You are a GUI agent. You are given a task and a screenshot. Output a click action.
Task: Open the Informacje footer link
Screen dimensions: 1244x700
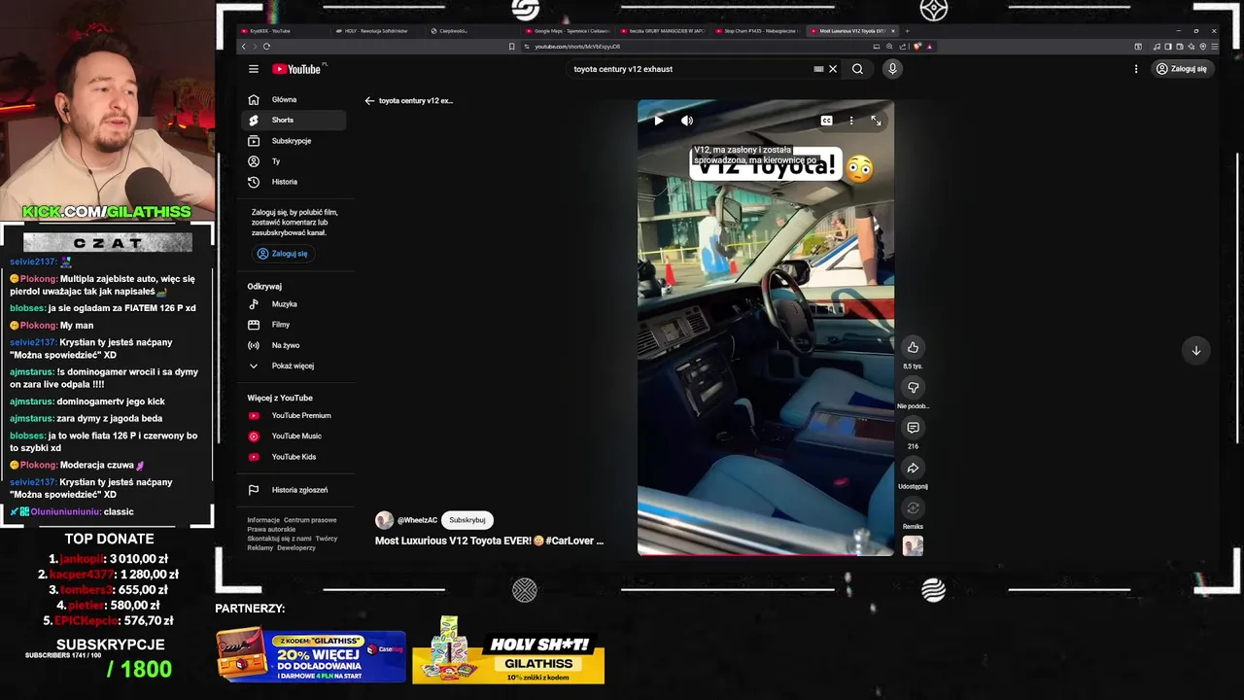263,520
